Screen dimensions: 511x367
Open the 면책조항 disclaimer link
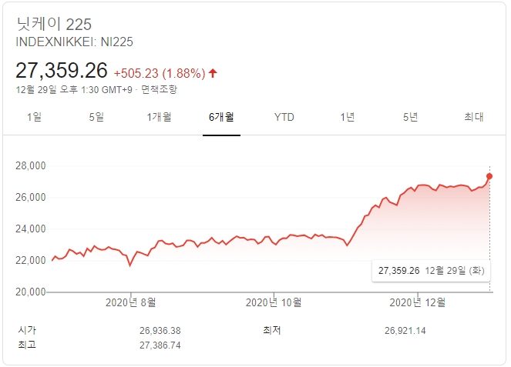[160, 89]
